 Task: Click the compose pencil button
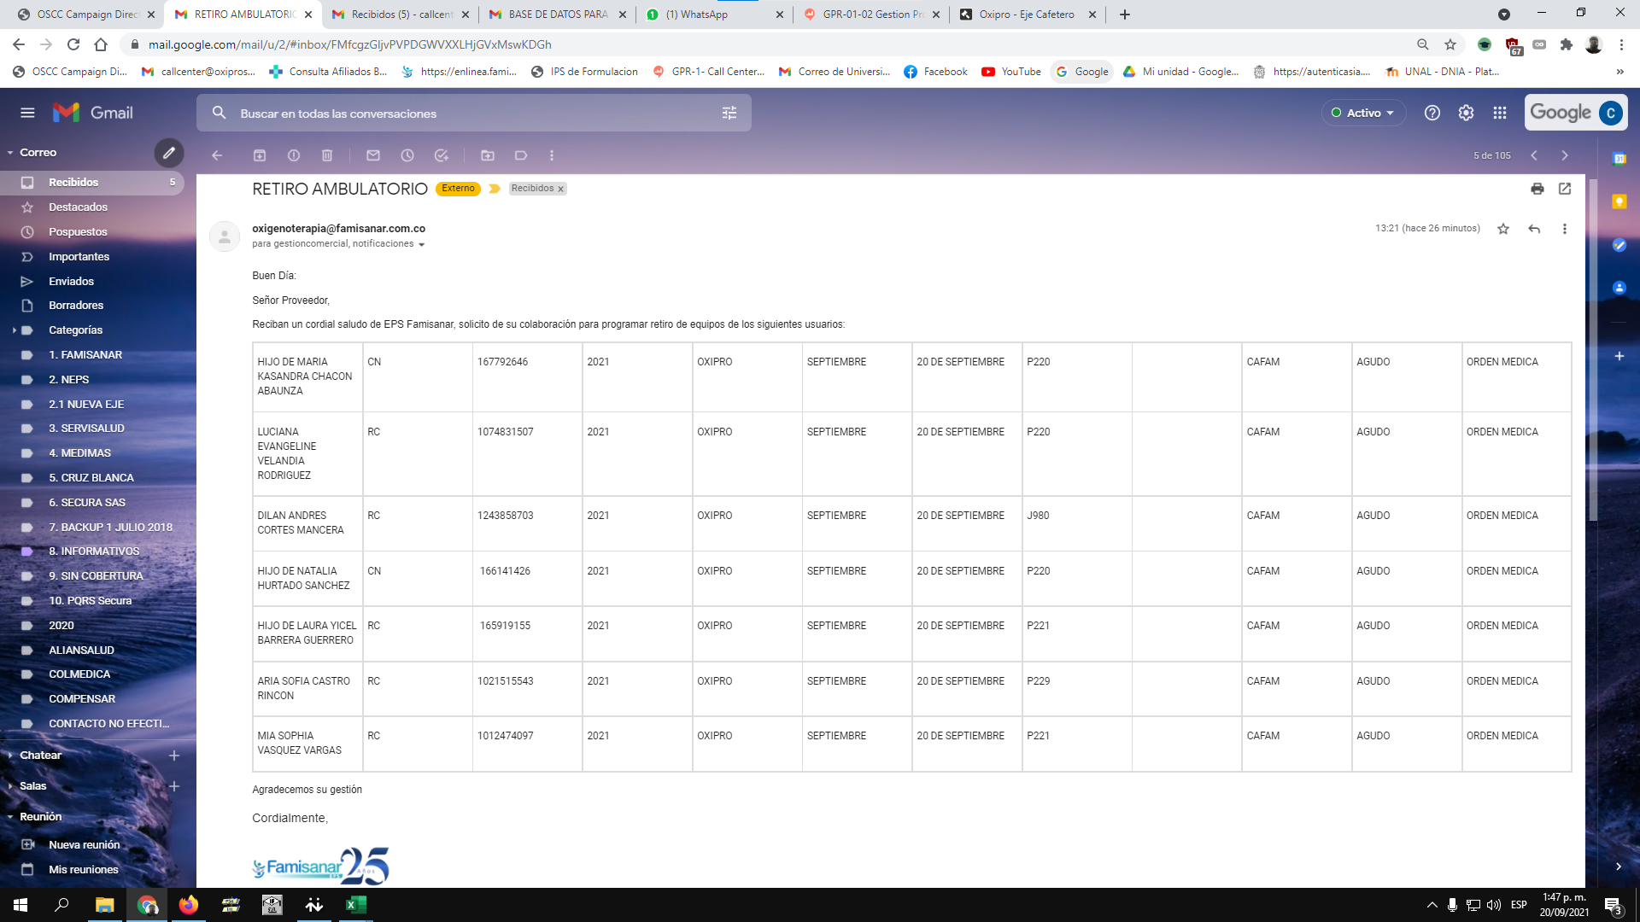click(x=169, y=153)
